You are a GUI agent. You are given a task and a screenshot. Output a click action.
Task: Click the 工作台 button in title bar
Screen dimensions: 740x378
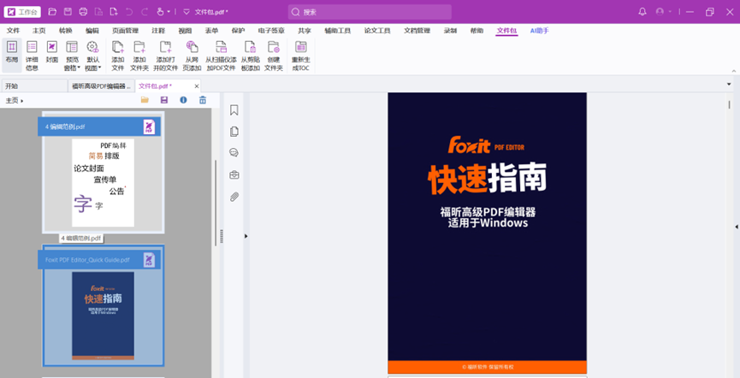click(22, 12)
